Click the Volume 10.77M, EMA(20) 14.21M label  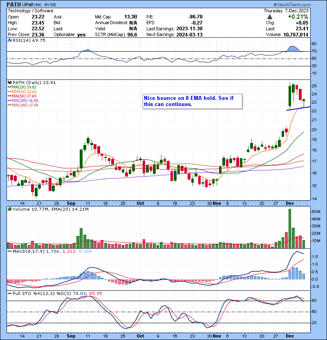tap(51, 209)
